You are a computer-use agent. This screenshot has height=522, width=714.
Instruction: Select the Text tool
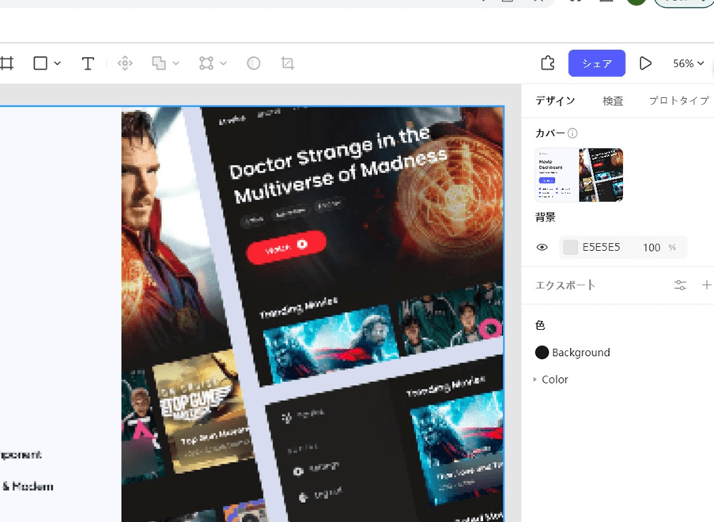[x=88, y=63]
